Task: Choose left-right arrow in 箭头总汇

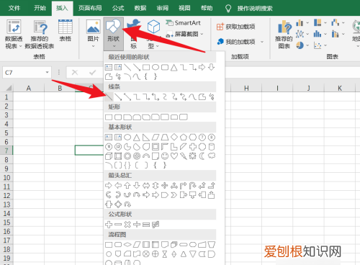Action: point(146,185)
